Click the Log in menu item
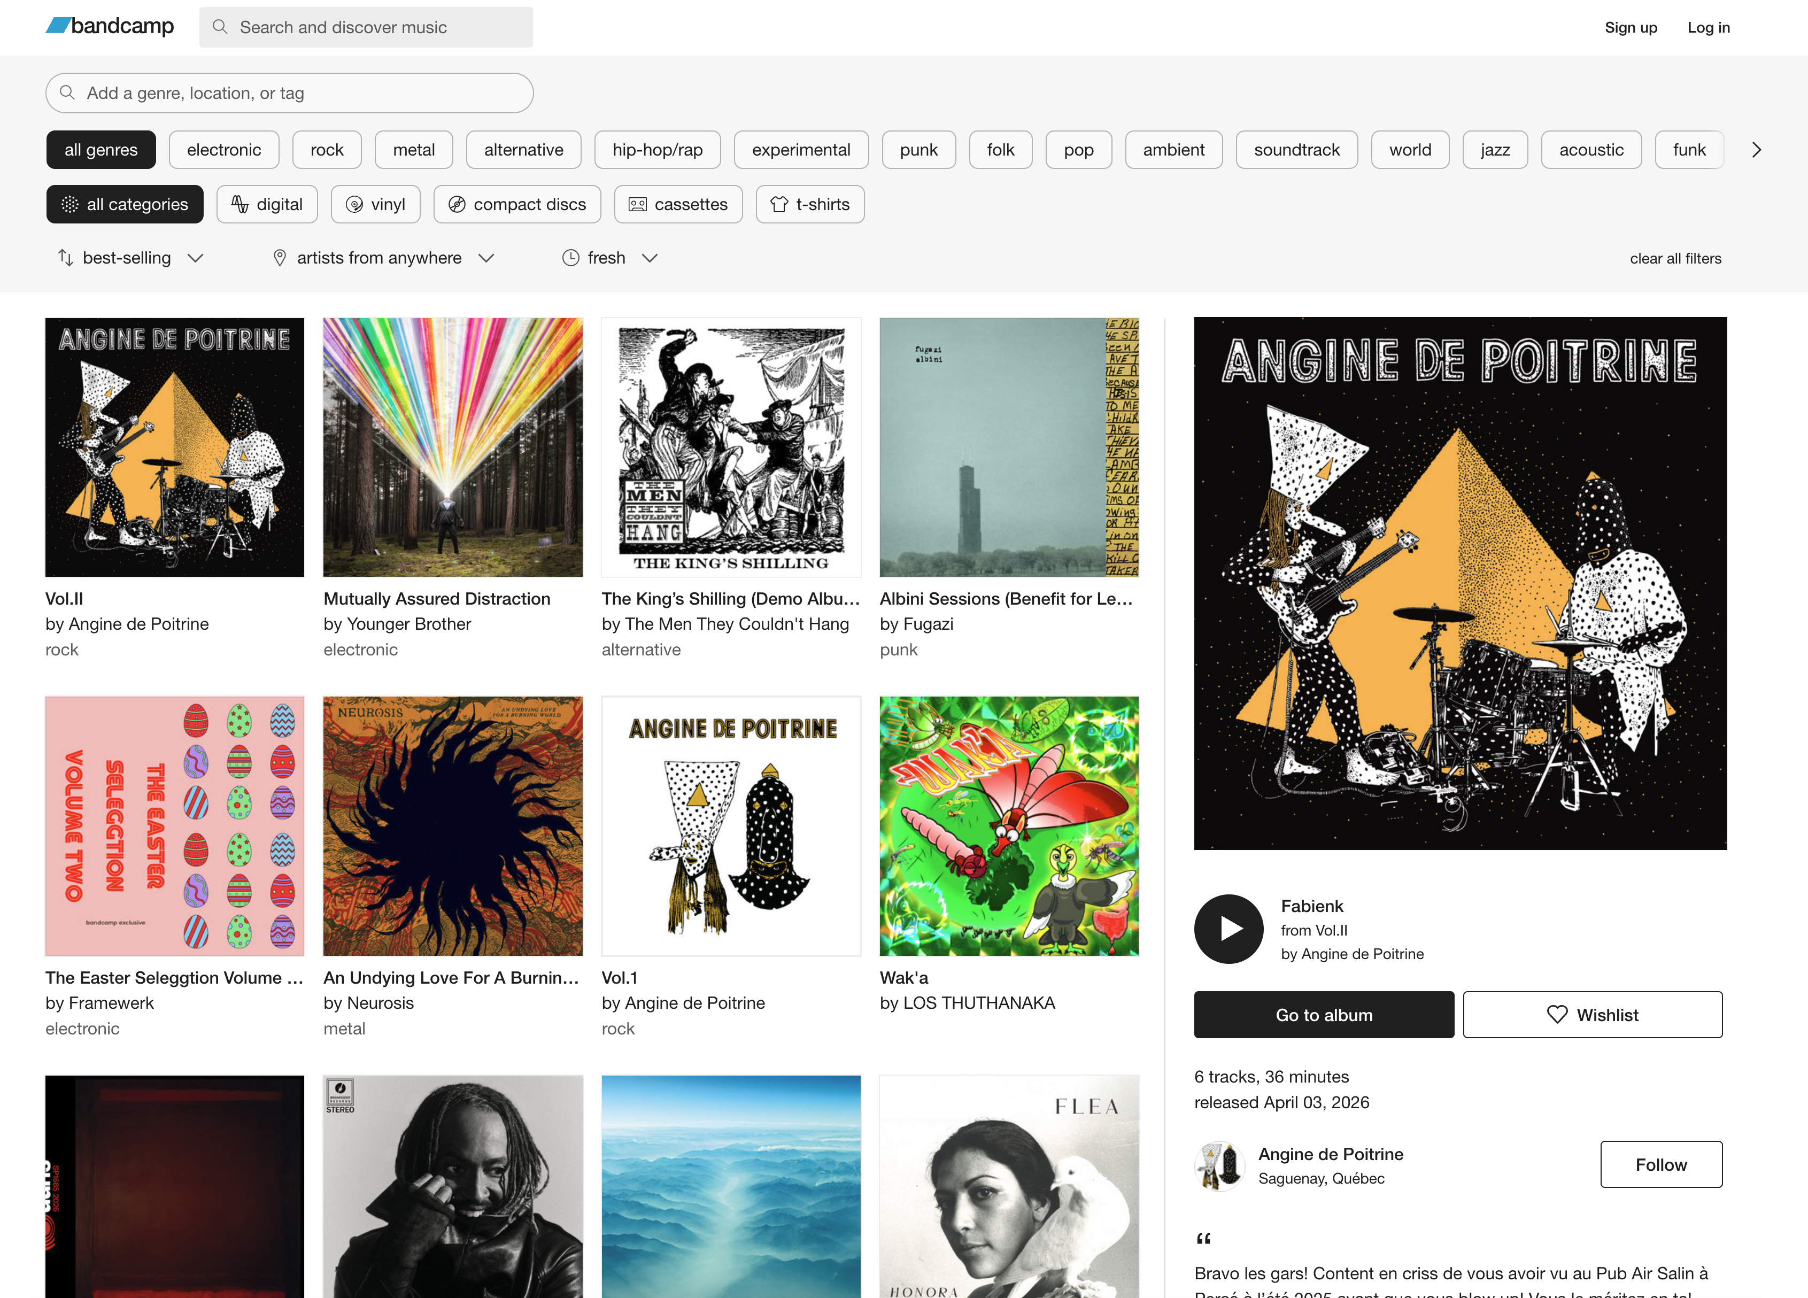The height and width of the screenshot is (1298, 1808). click(1707, 26)
